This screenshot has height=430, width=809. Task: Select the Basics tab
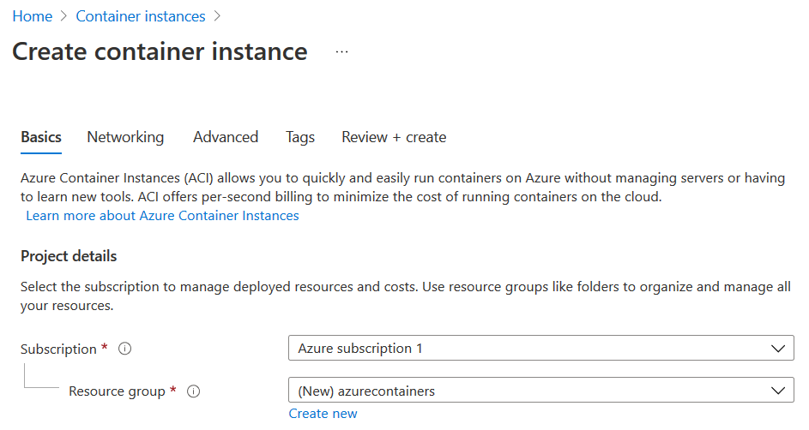click(x=41, y=137)
